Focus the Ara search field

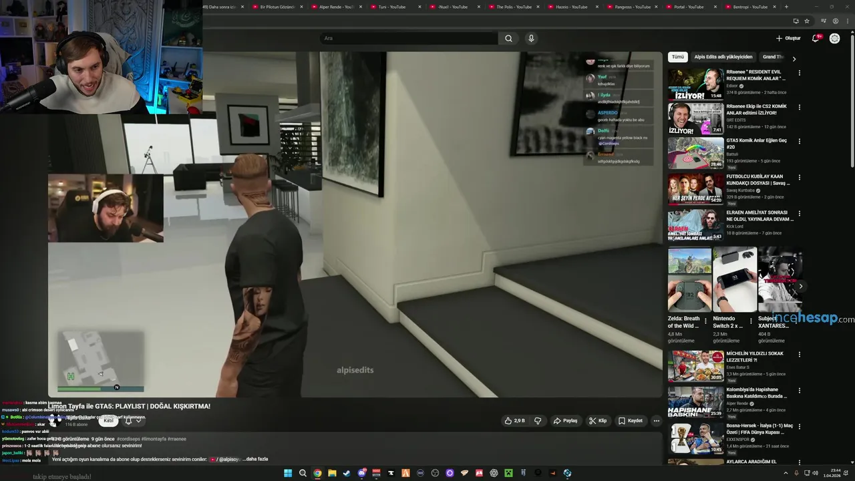pos(409,38)
